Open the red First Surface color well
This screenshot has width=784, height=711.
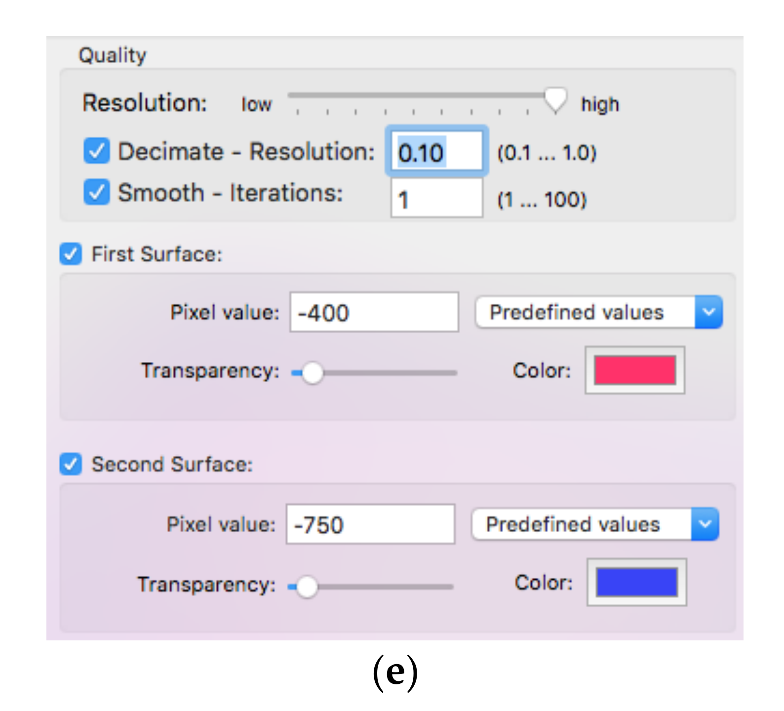635,370
